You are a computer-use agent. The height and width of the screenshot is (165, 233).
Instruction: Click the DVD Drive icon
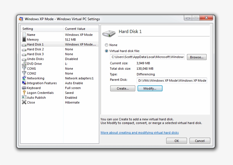point(24,63)
